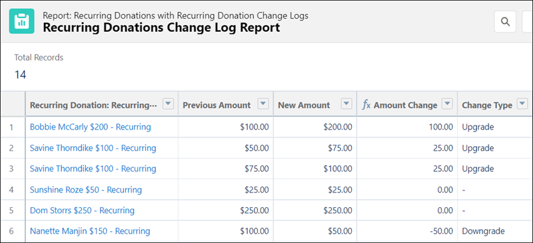Select Previous Amount $50.00 cell in row 2
Viewport: 533px width, 243px height.
tap(226, 148)
